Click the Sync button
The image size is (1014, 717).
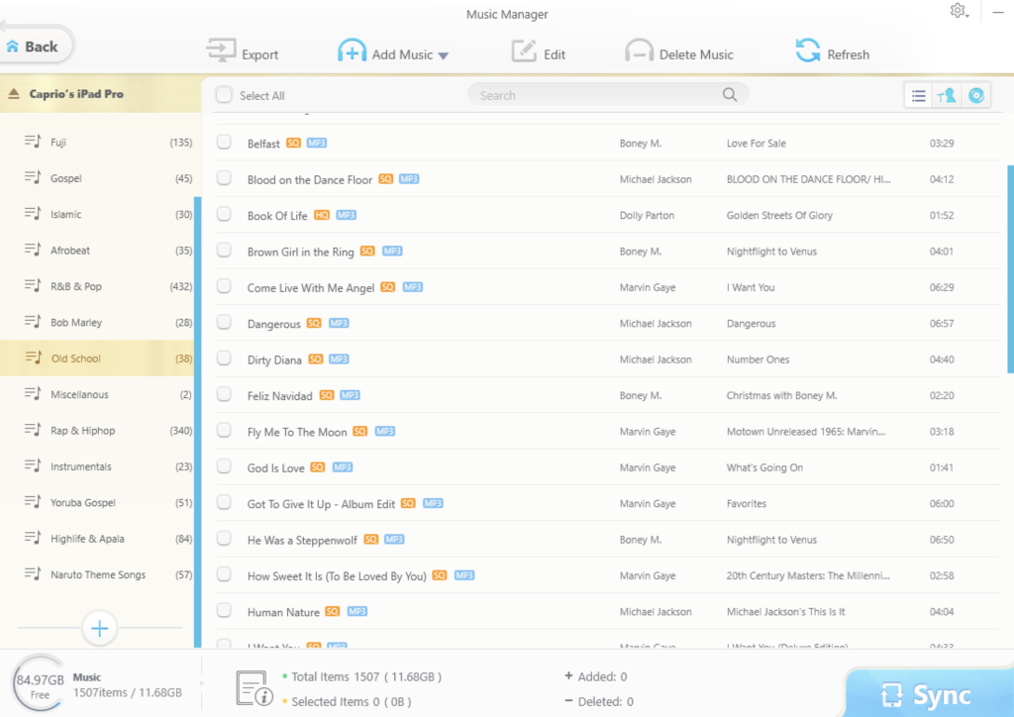(x=929, y=694)
